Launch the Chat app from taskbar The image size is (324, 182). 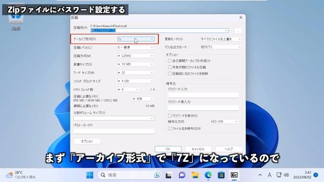click(182, 175)
